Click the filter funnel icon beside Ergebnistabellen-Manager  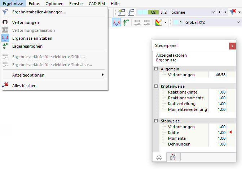pos(5,12)
